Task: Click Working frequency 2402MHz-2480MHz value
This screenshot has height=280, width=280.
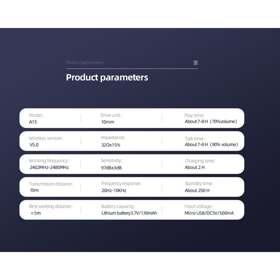Action: pos(49,168)
